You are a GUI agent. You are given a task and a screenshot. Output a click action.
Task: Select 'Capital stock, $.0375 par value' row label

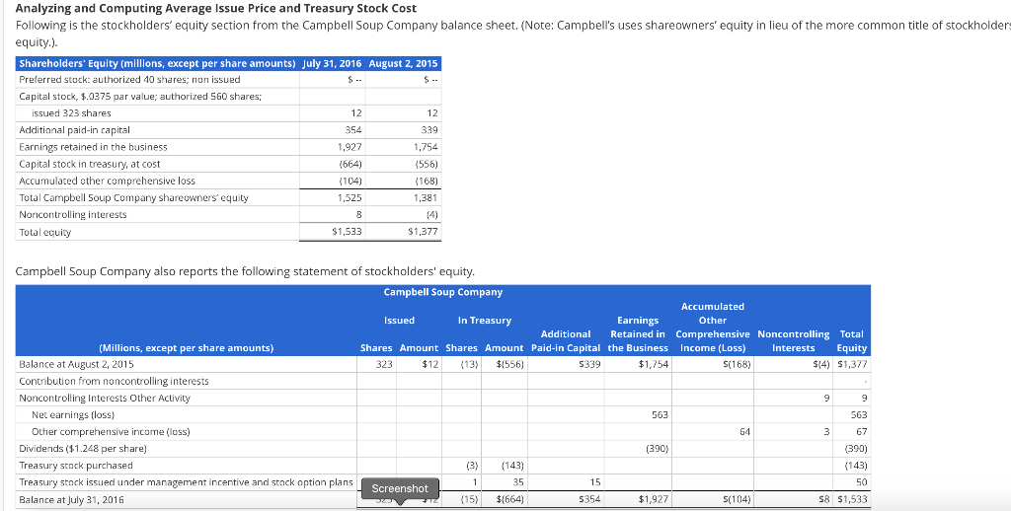[x=140, y=97]
